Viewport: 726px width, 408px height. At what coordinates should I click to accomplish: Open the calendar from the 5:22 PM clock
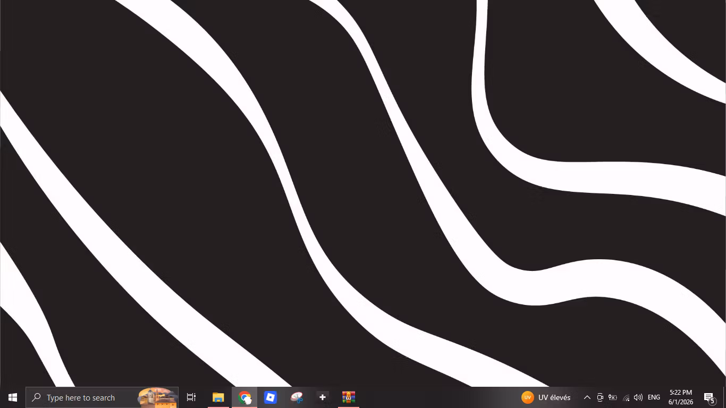(x=681, y=397)
